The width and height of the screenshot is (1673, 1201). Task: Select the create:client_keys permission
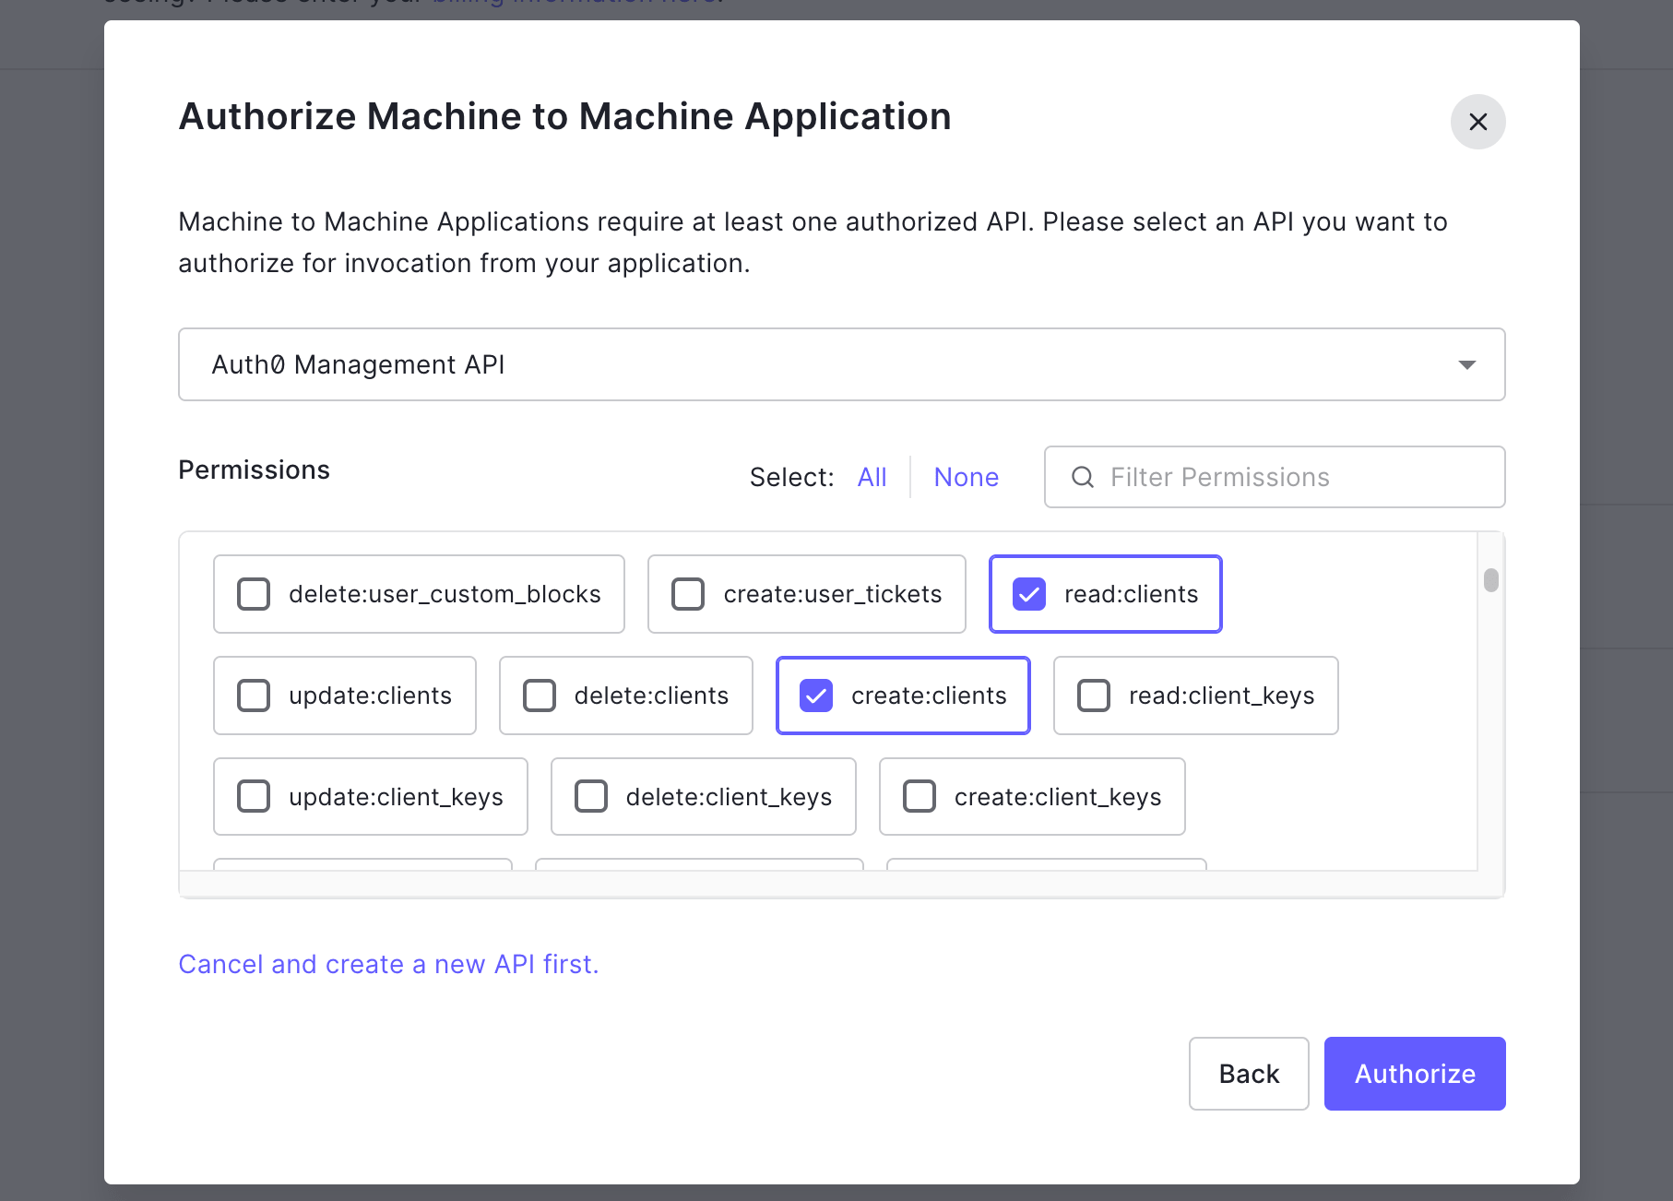click(920, 797)
